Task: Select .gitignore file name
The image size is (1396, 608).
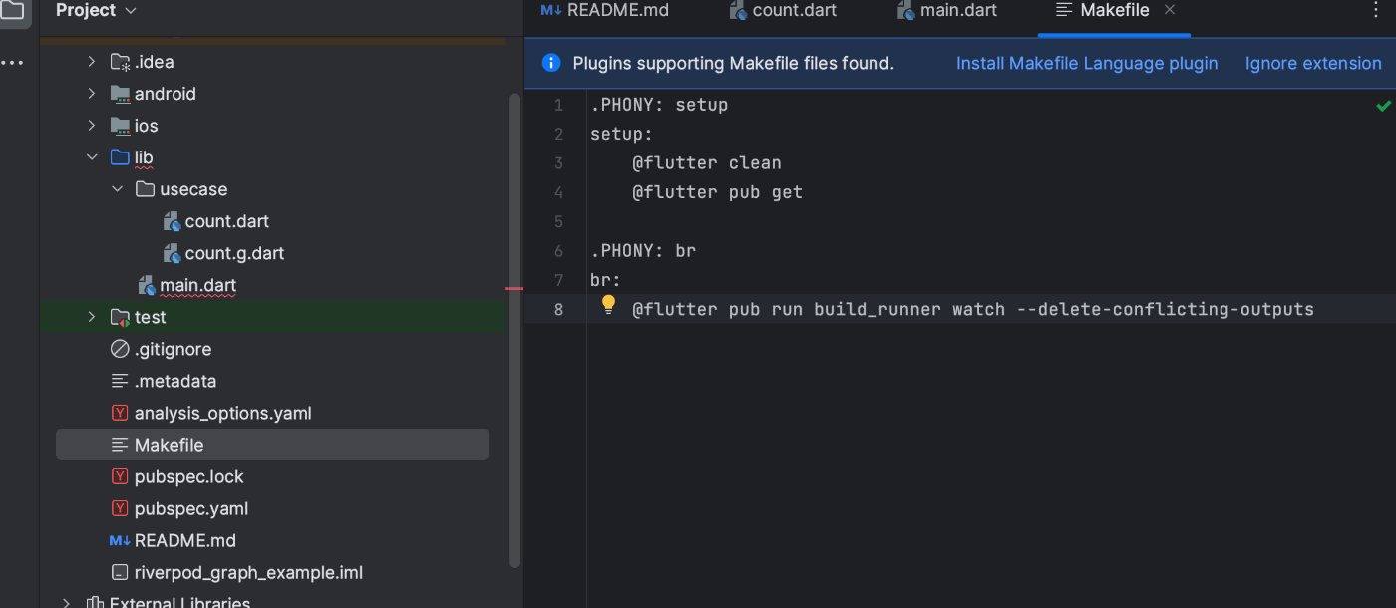Action: tap(174, 349)
